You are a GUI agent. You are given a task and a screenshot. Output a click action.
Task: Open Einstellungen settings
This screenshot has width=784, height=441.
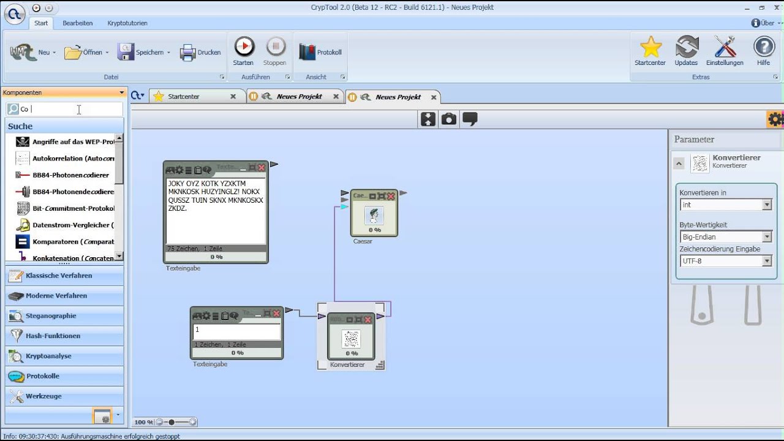coord(725,51)
